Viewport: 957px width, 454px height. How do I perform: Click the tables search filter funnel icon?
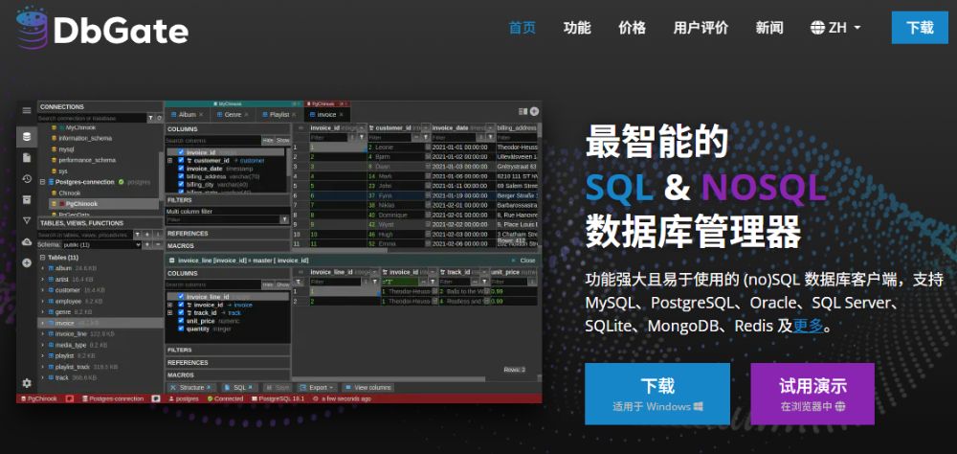[x=137, y=234]
